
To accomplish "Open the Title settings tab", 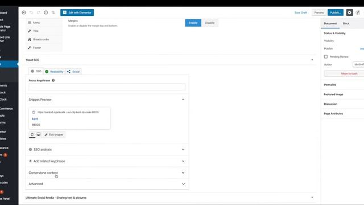I will click(44, 31).
